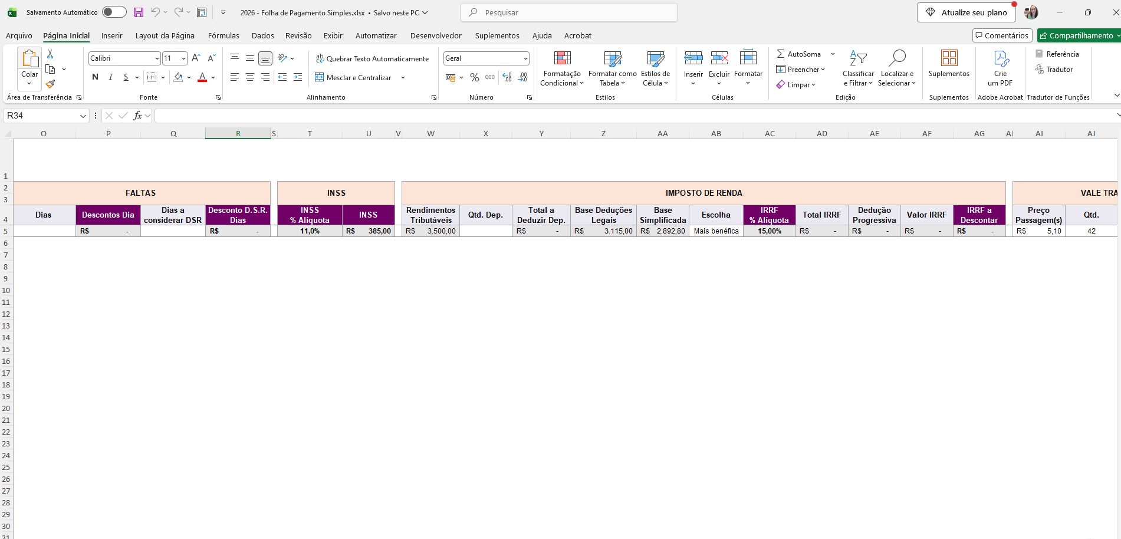Click Crie um PDF Acrobat icon
The width and height of the screenshot is (1121, 539).
(x=1001, y=58)
